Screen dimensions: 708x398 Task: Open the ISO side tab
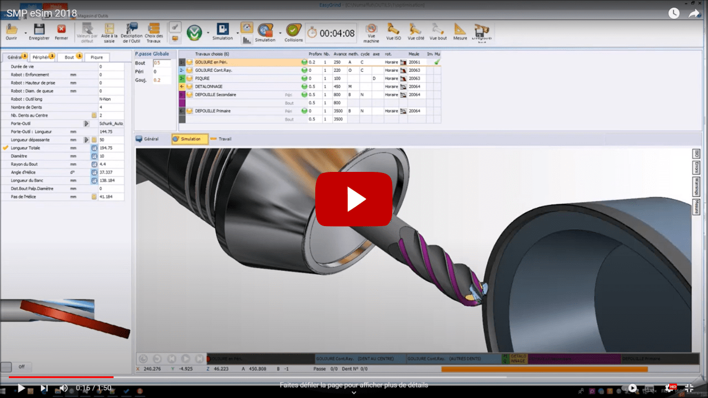pos(697,154)
